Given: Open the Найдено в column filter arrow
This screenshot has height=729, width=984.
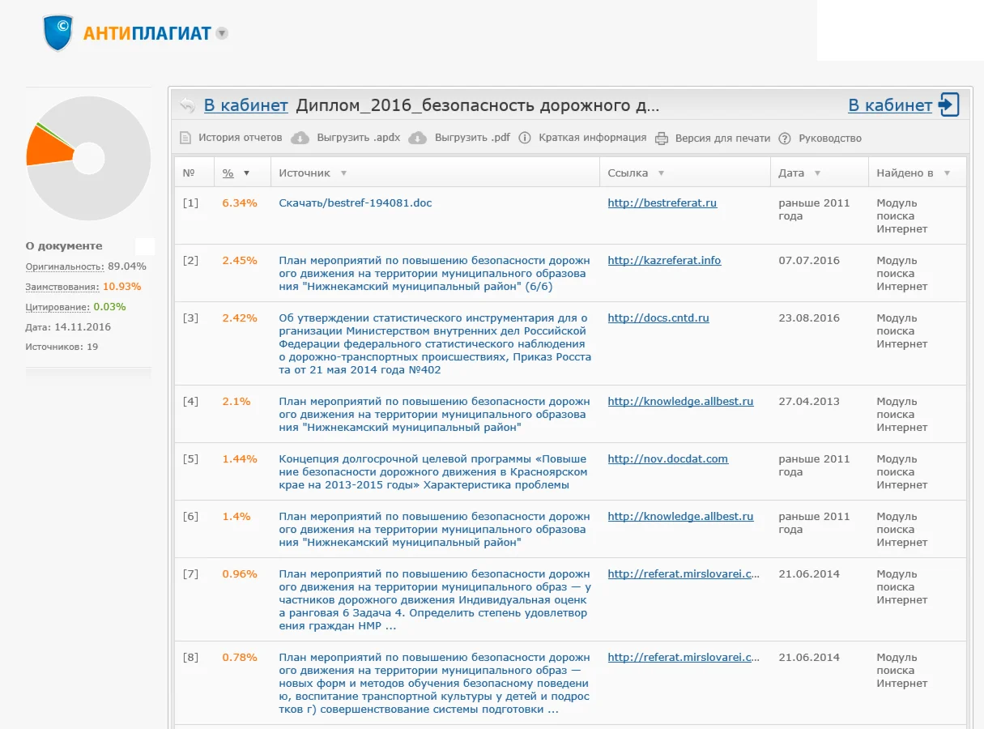Looking at the screenshot, I should pos(947,173).
